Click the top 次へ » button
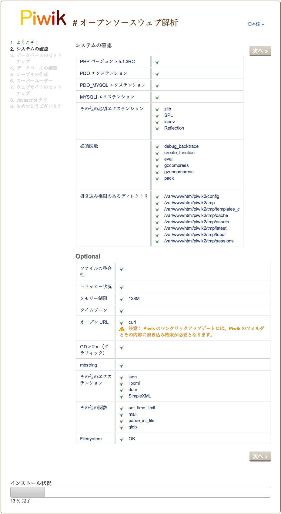The height and width of the screenshot is (514, 281). (x=260, y=51)
